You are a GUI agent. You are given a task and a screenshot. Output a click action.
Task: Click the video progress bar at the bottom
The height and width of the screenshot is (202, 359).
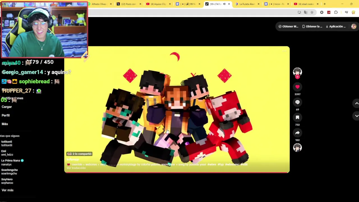click(177, 172)
